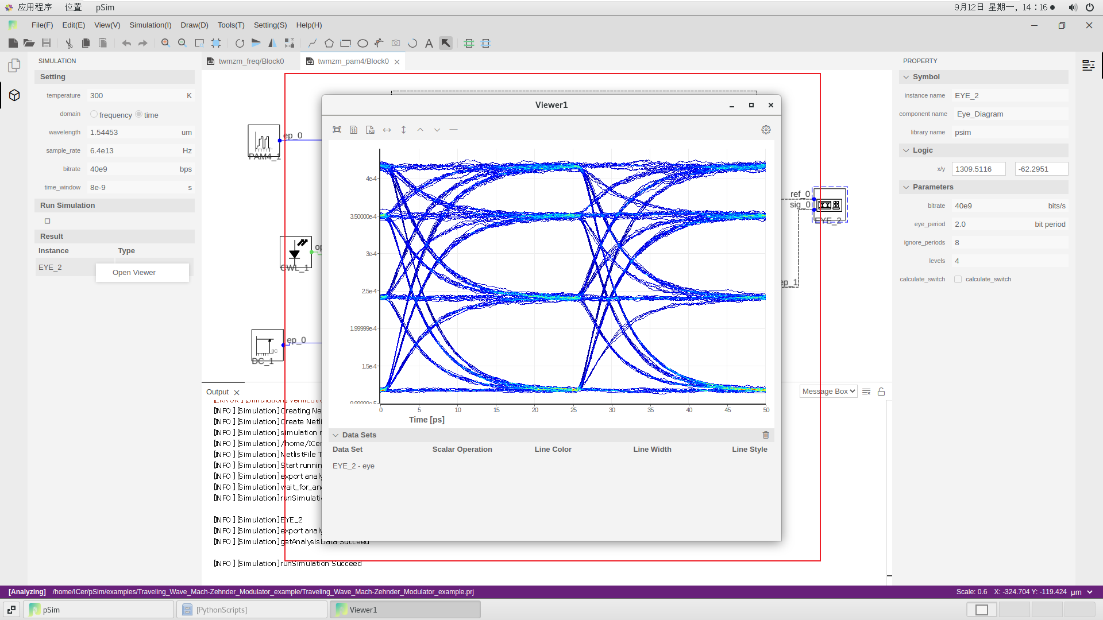Enable the calculate_switch checkbox
This screenshot has width=1103, height=620.
pyautogui.click(x=958, y=280)
